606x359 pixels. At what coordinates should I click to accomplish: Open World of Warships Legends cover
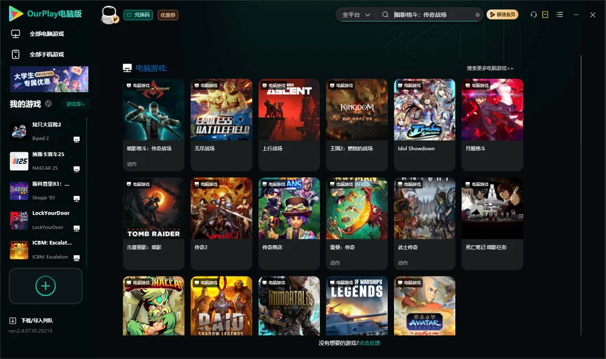[357, 306]
